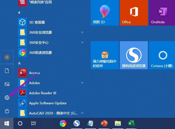Open Sogou browser taskbar icon
The image size is (175, 129).
pyautogui.click(x=77, y=123)
